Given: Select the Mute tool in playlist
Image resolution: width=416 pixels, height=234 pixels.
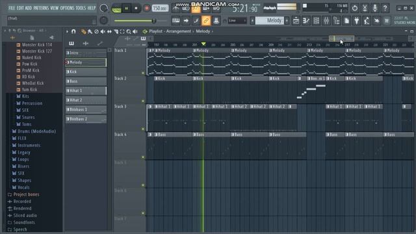Looking at the screenshot, I should pos(103,32).
